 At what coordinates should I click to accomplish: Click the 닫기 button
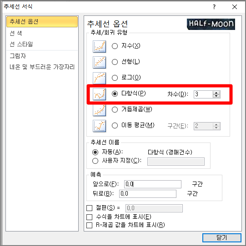222,238
